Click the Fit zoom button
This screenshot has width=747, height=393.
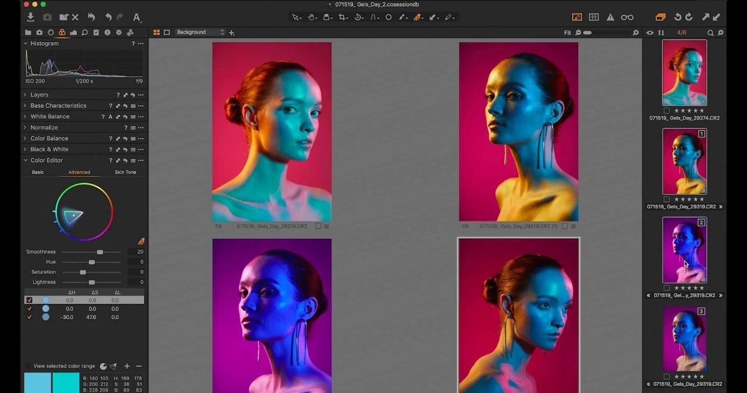[x=567, y=33]
